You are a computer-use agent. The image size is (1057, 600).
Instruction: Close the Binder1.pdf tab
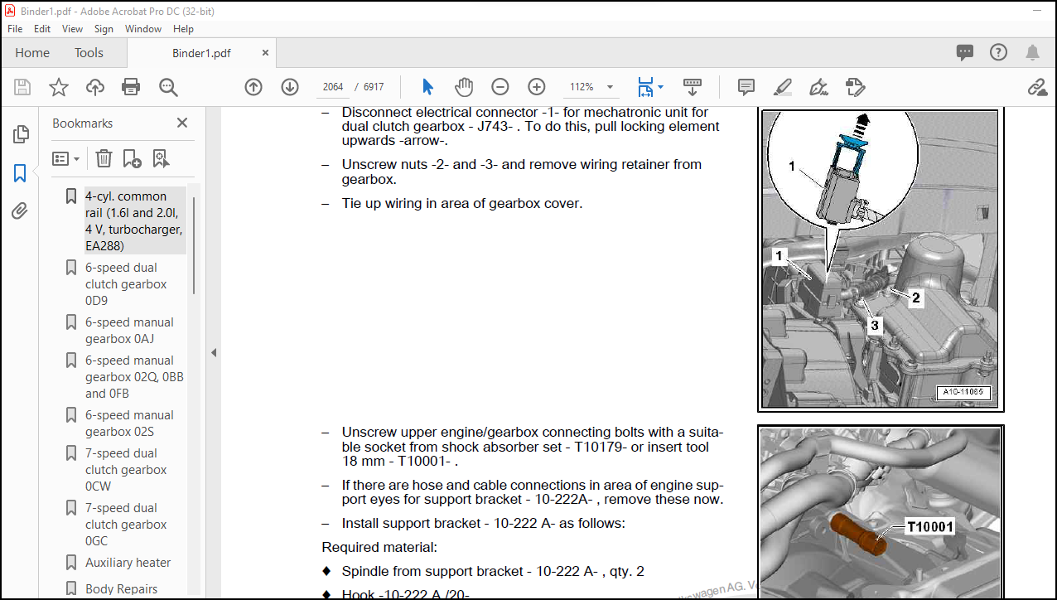[265, 52]
